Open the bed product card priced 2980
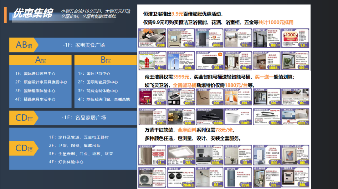Image resolution: width=338 pixels, height=189 pixels. coord(152,38)
